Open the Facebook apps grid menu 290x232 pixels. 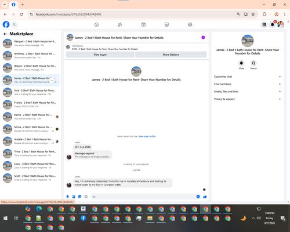pyautogui.click(x=264, y=24)
